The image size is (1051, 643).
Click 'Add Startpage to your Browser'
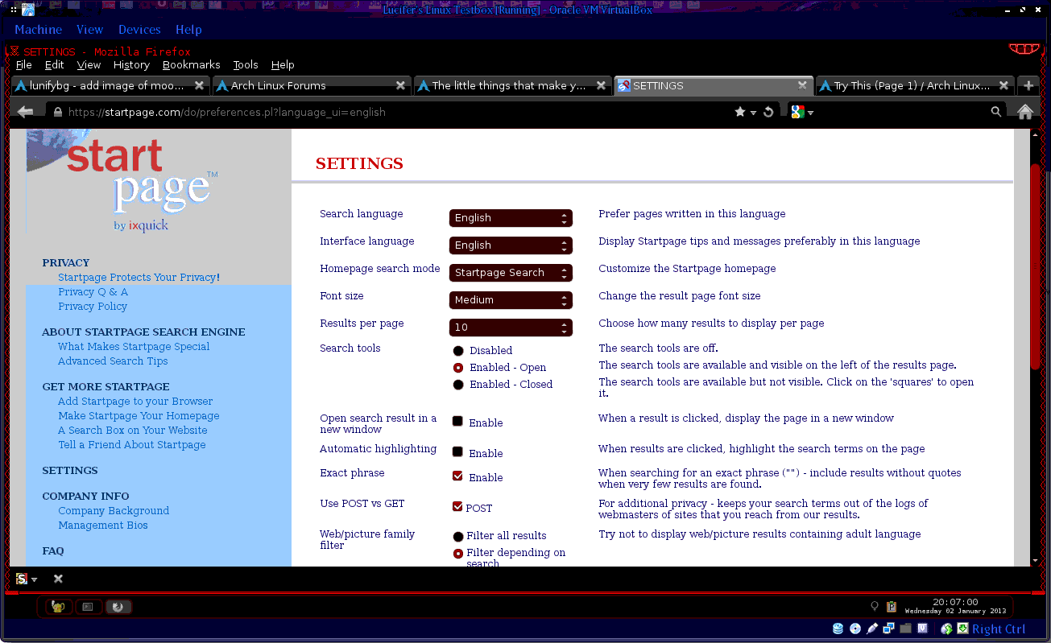coord(134,401)
